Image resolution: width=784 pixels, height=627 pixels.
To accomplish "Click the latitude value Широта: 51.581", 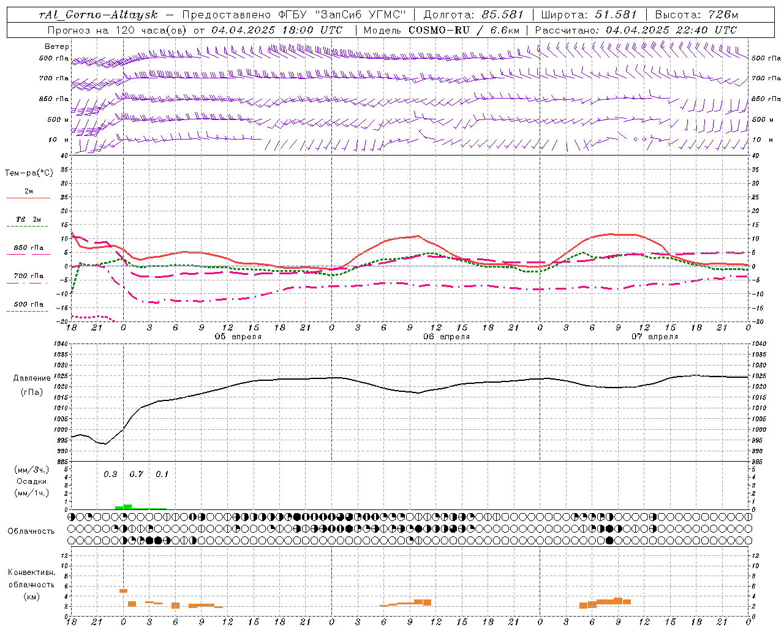I will point(589,15).
